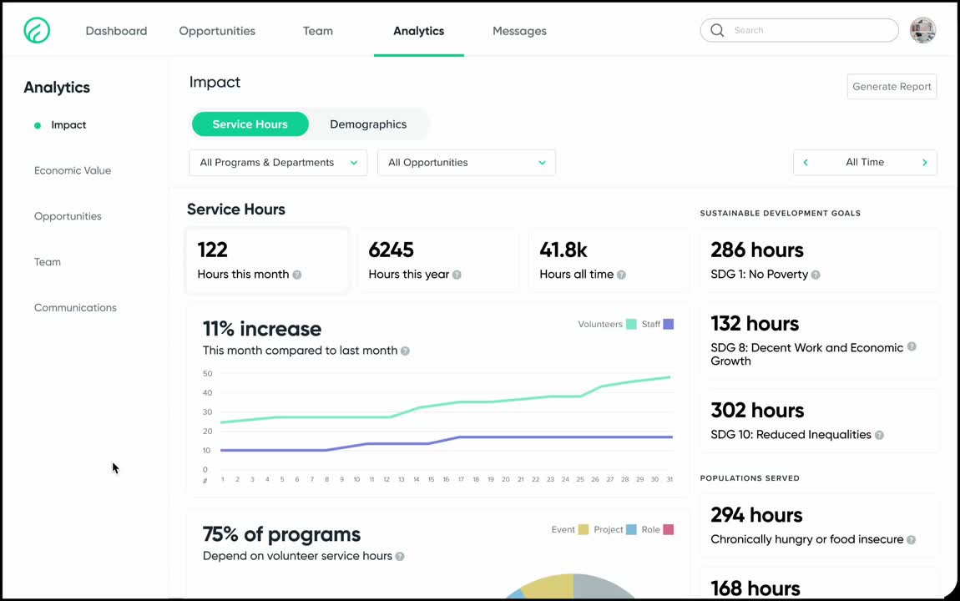Click the All Time period selector
The image size is (960, 601).
tap(865, 162)
